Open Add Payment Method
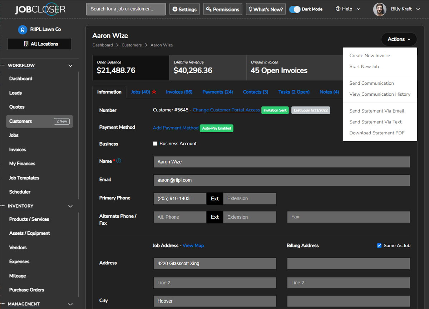The width and height of the screenshot is (429, 309). click(176, 128)
